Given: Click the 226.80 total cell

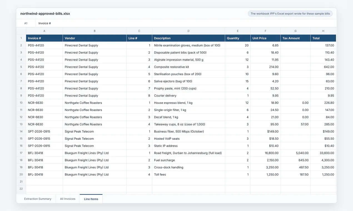Looking at the screenshot, I should [323, 103].
